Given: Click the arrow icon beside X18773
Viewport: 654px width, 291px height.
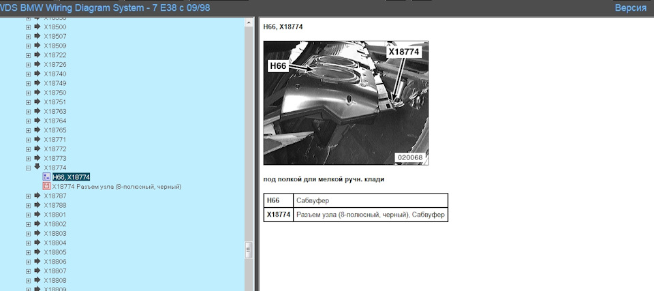Looking at the screenshot, I should [x=37, y=158].
